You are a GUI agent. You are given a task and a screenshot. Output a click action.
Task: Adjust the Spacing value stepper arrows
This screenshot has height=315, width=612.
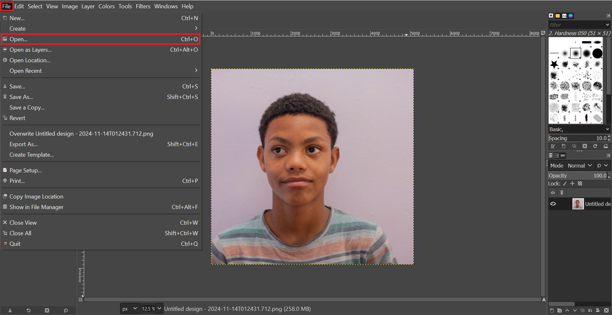click(608, 138)
